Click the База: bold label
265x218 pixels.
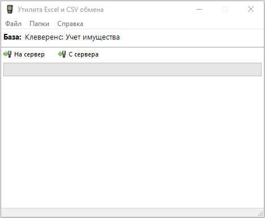click(x=12, y=37)
